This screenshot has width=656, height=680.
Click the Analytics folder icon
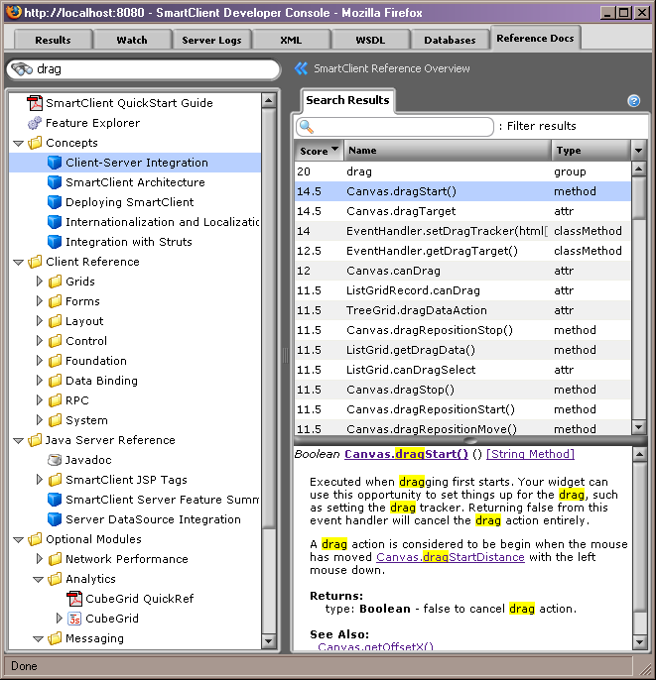(55, 579)
